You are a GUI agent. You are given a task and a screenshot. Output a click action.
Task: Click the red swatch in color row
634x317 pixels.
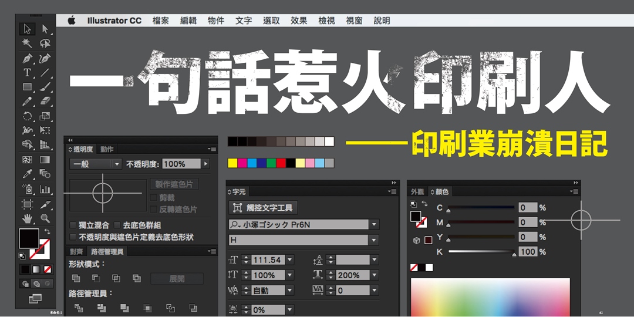tap(281, 163)
